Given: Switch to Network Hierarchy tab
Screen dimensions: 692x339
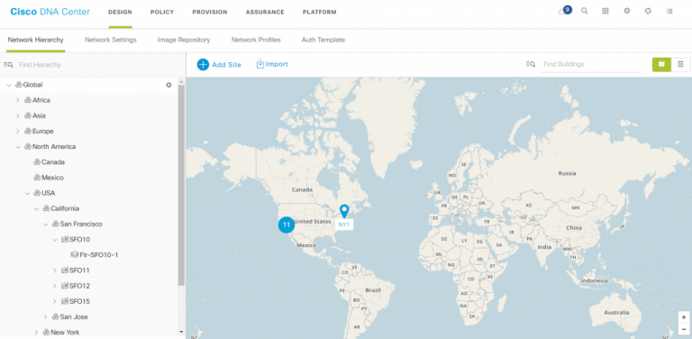Looking at the screenshot, I should click(x=36, y=40).
